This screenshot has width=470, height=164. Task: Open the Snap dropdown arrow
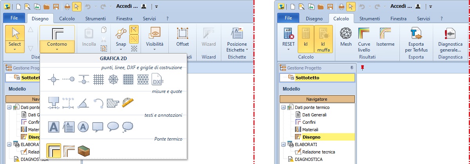tap(120, 49)
